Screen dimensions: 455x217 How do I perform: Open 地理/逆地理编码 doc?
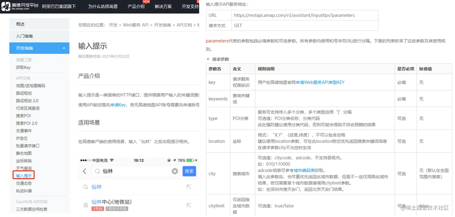click(x=30, y=85)
